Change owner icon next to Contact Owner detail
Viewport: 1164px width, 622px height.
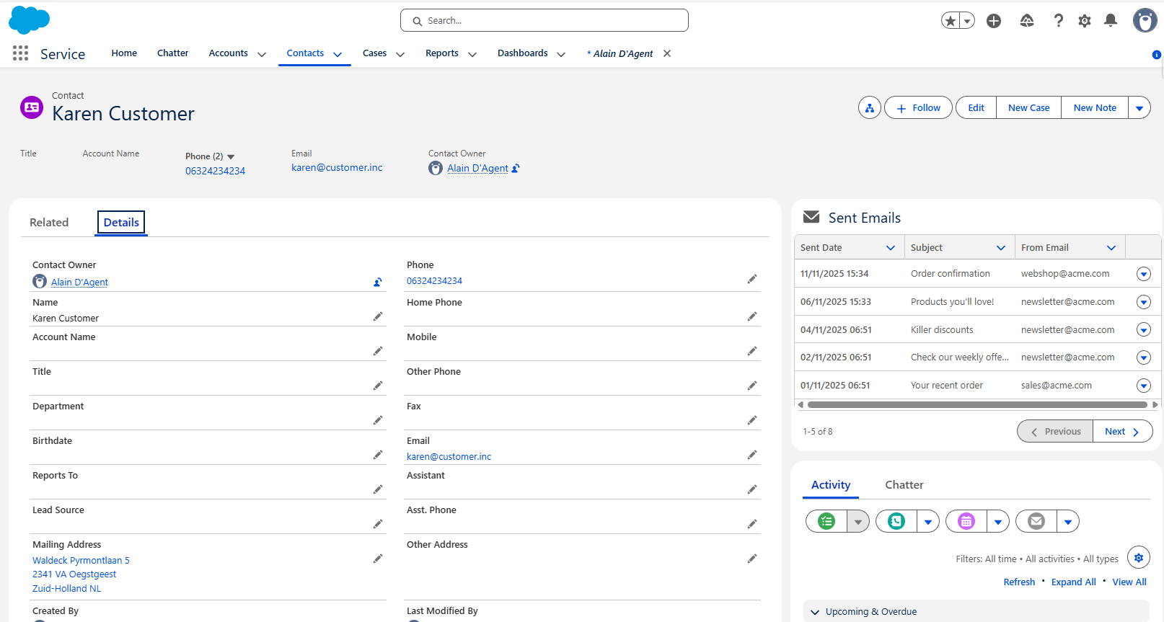pyautogui.click(x=378, y=282)
